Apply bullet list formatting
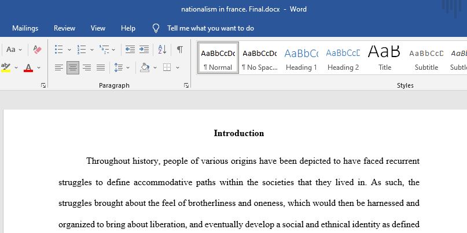The image size is (467, 233). [59, 49]
